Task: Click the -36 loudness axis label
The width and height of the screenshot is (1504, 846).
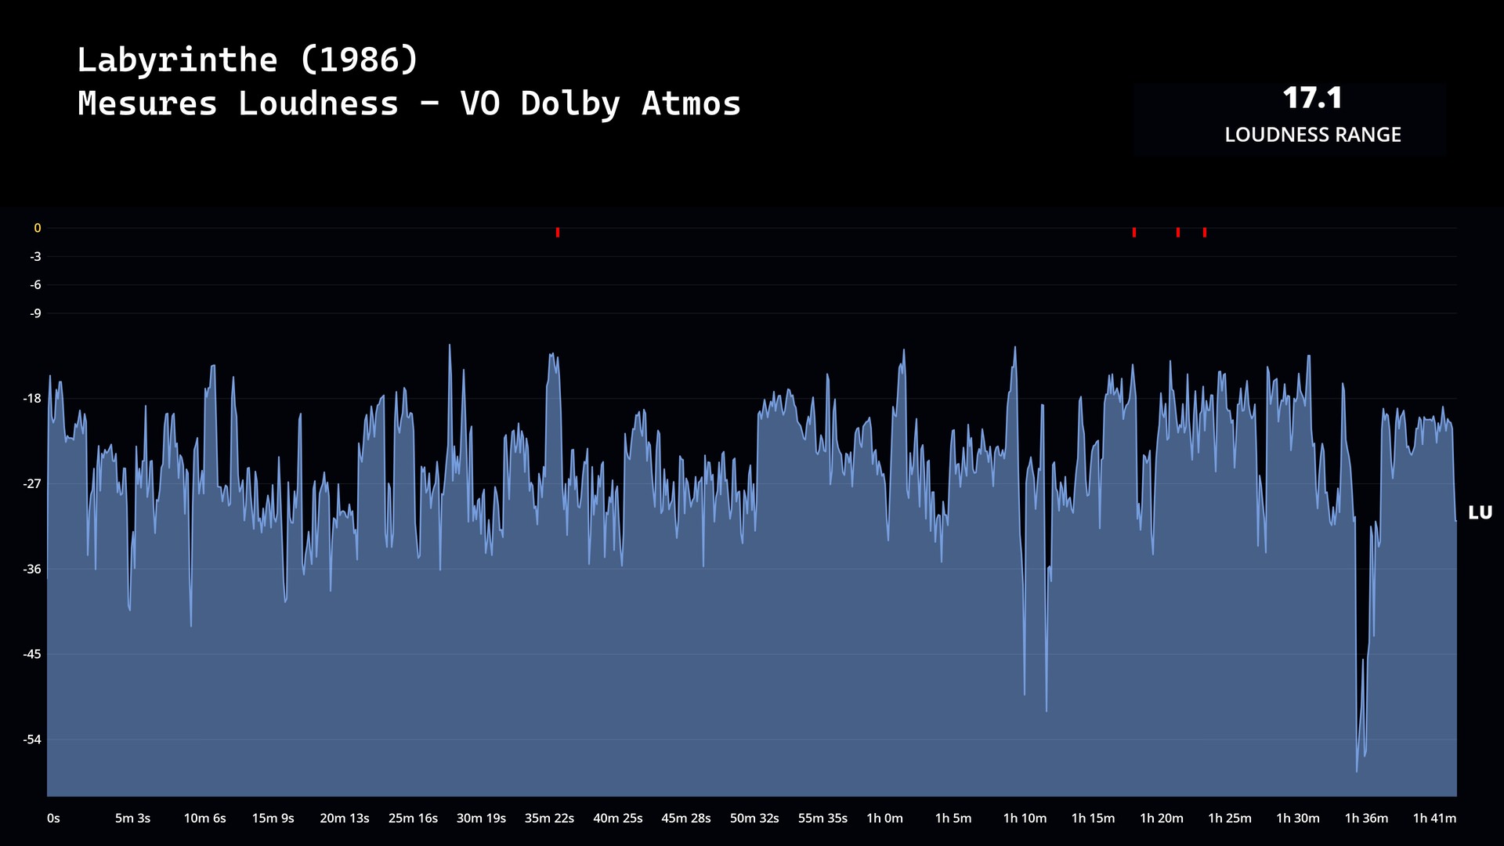Action: pyautogui.click(x=32, y=569)
